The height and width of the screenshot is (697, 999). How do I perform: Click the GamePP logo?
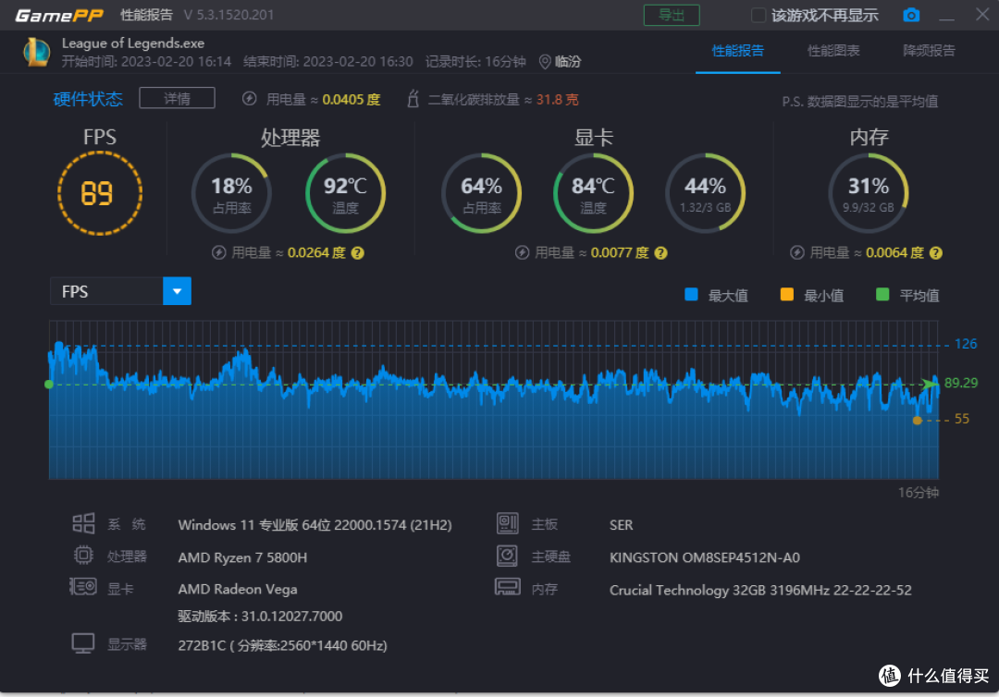pos(58,16)
